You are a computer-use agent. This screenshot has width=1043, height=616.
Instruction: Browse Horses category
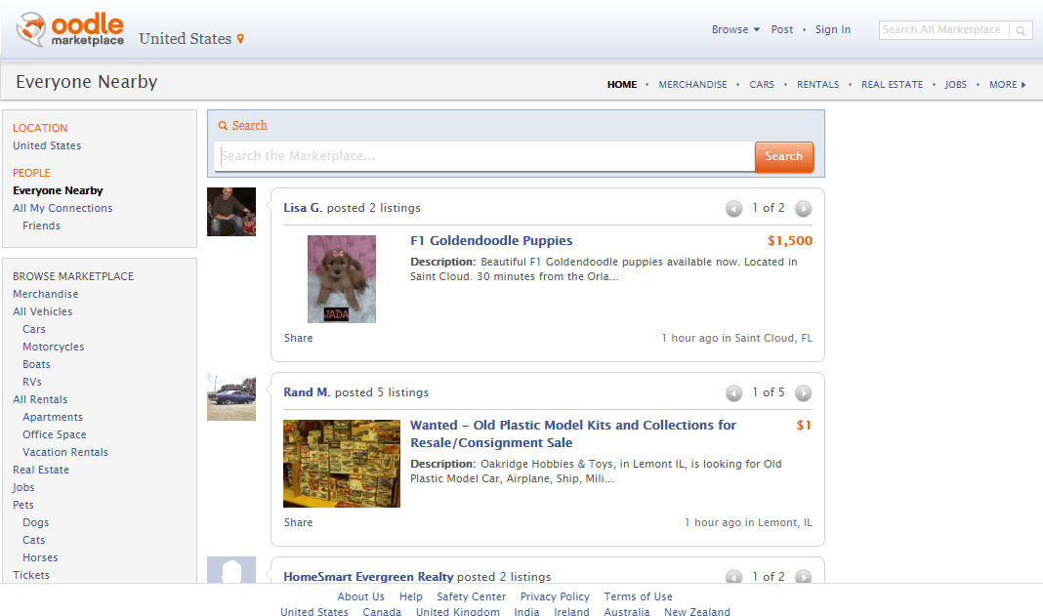tap(40, 557)
